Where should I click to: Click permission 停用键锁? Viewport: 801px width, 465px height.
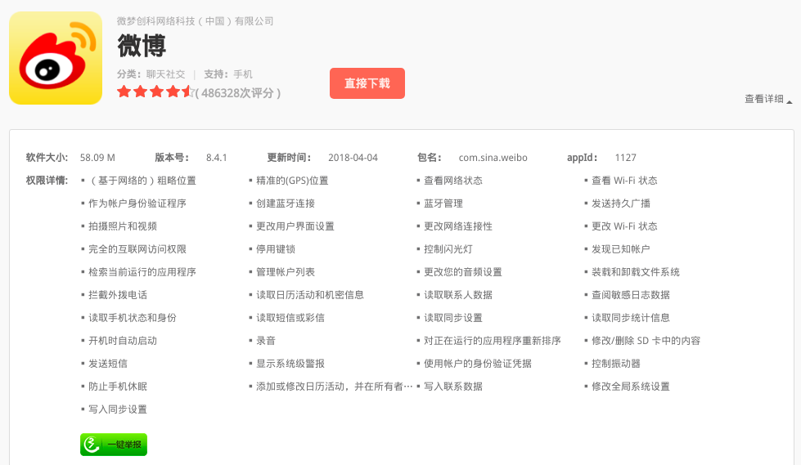pos(276,249)
